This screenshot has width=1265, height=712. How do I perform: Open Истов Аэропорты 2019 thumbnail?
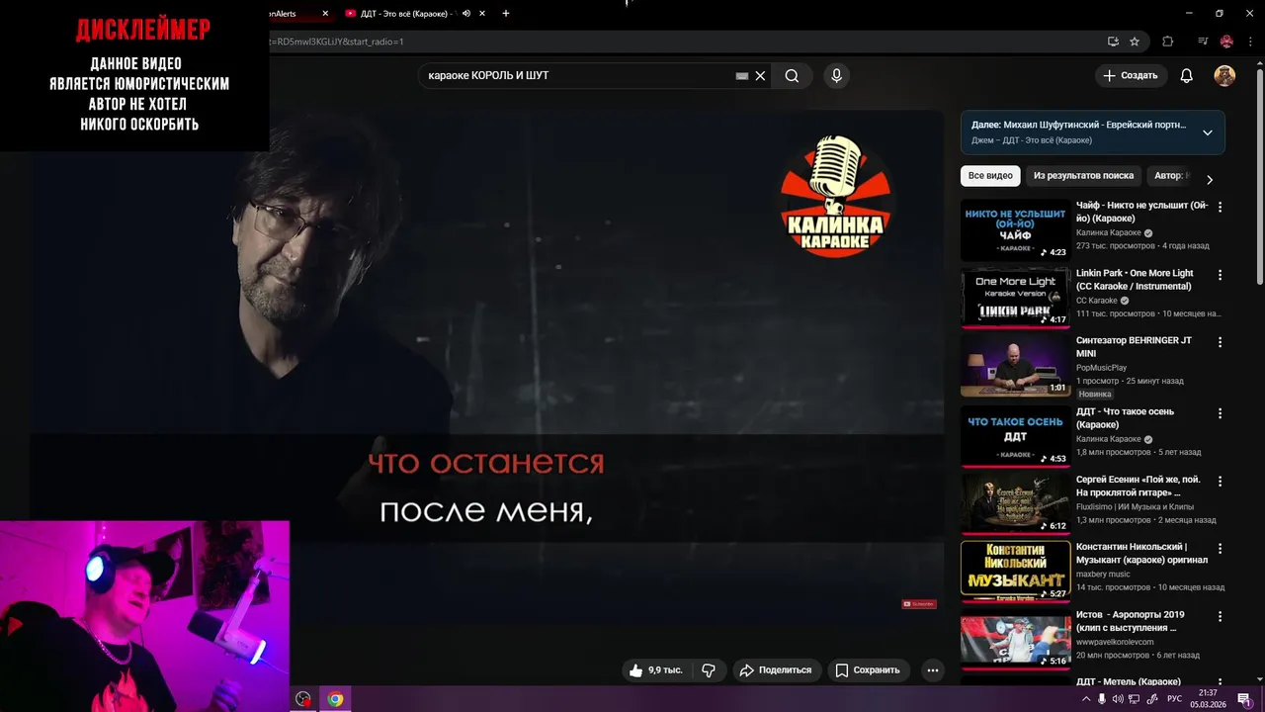[x=1015, y=638]
